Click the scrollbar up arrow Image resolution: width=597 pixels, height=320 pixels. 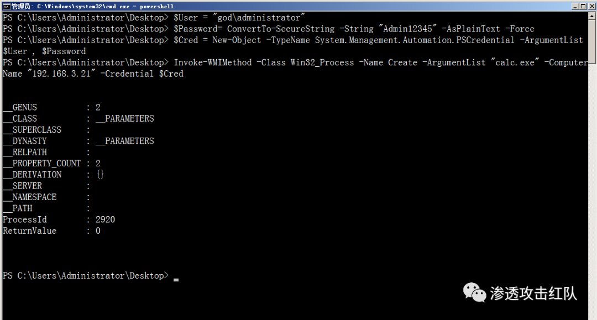pos(592,17)
